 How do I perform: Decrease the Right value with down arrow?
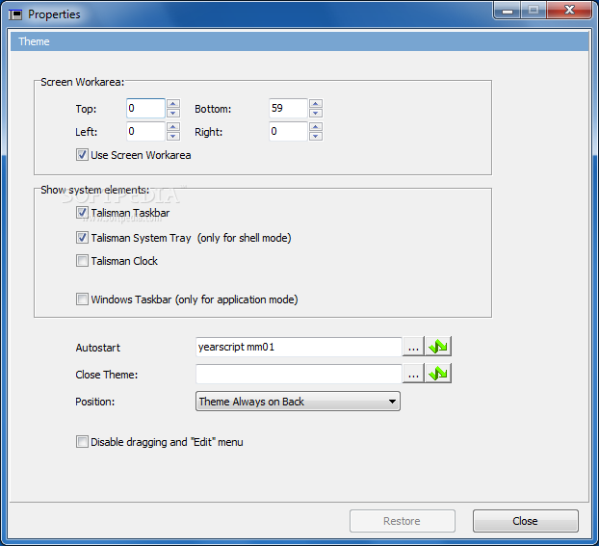coord(316,136)
